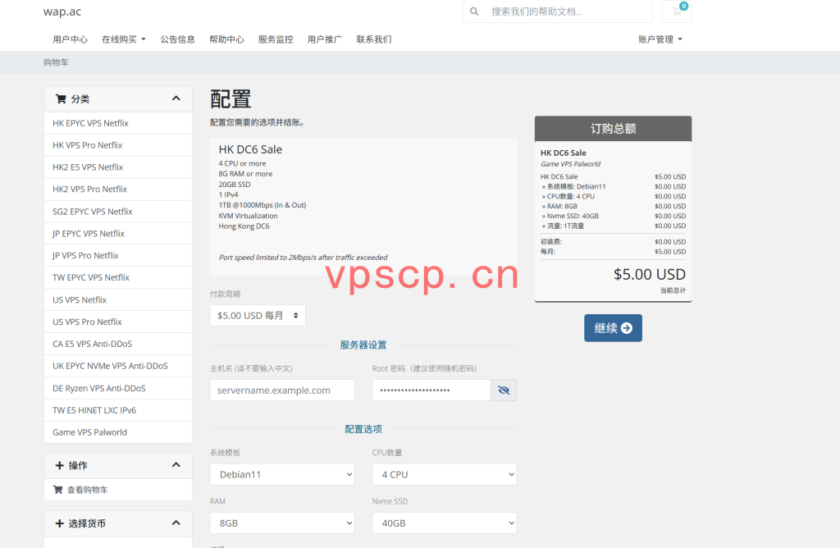The image size is (840, 548).
Task: Click the 配置 page heading
Action: click(231, 99)
